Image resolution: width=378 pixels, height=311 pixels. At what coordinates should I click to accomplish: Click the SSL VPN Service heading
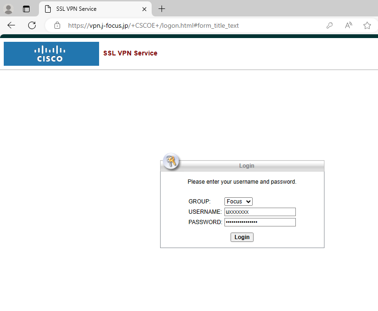(x=130, y=53)
